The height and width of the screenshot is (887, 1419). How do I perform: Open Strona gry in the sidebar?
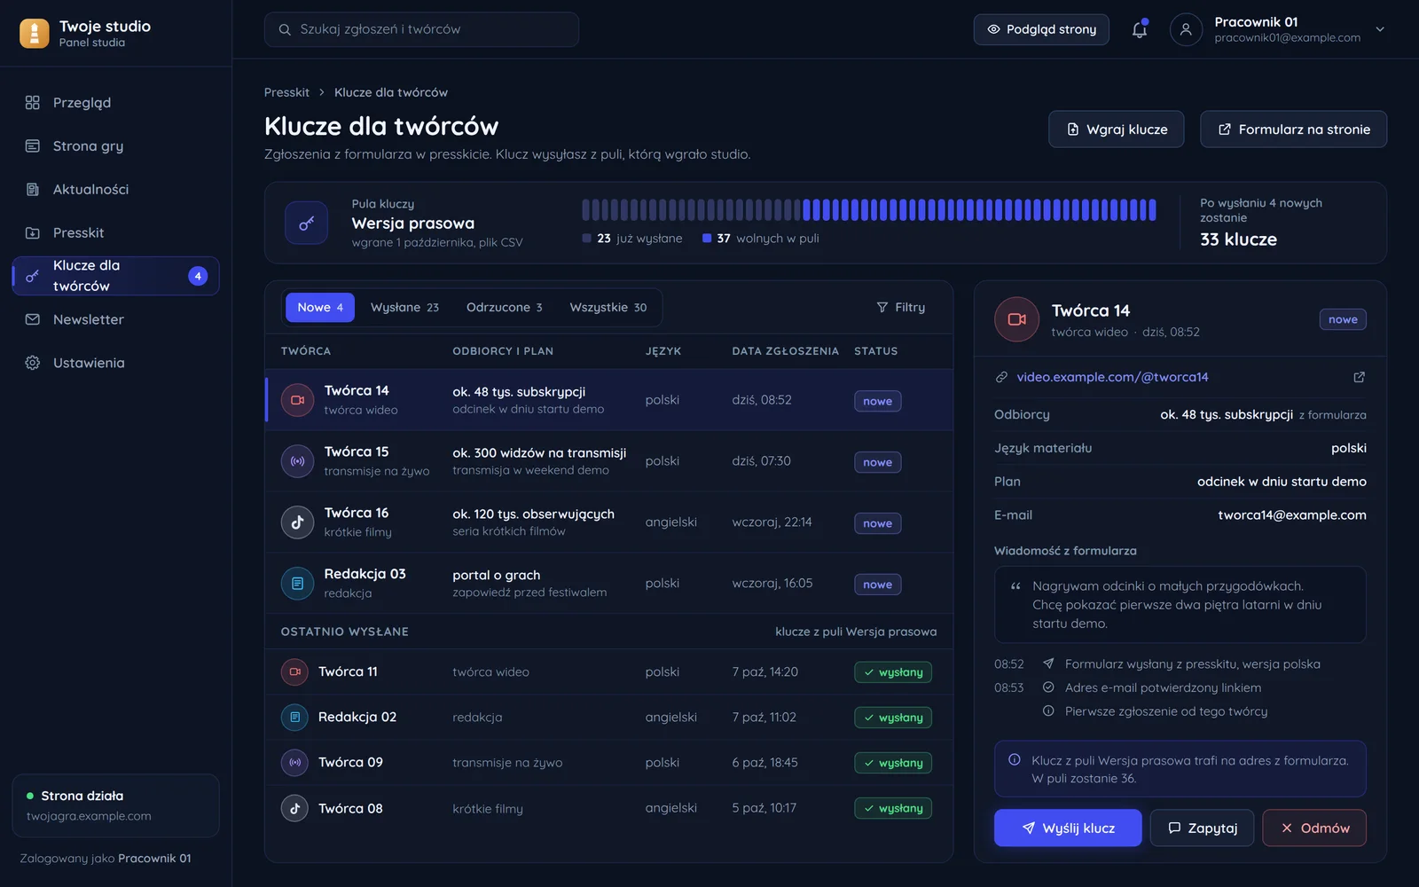(115, 146)
